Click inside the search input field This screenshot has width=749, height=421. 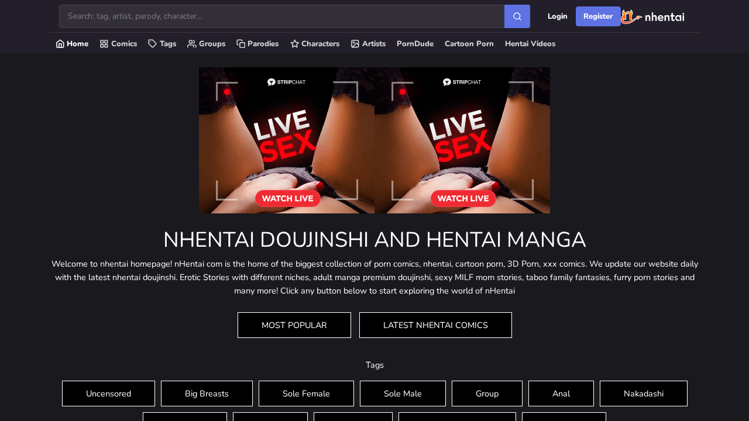coord(282,16)
